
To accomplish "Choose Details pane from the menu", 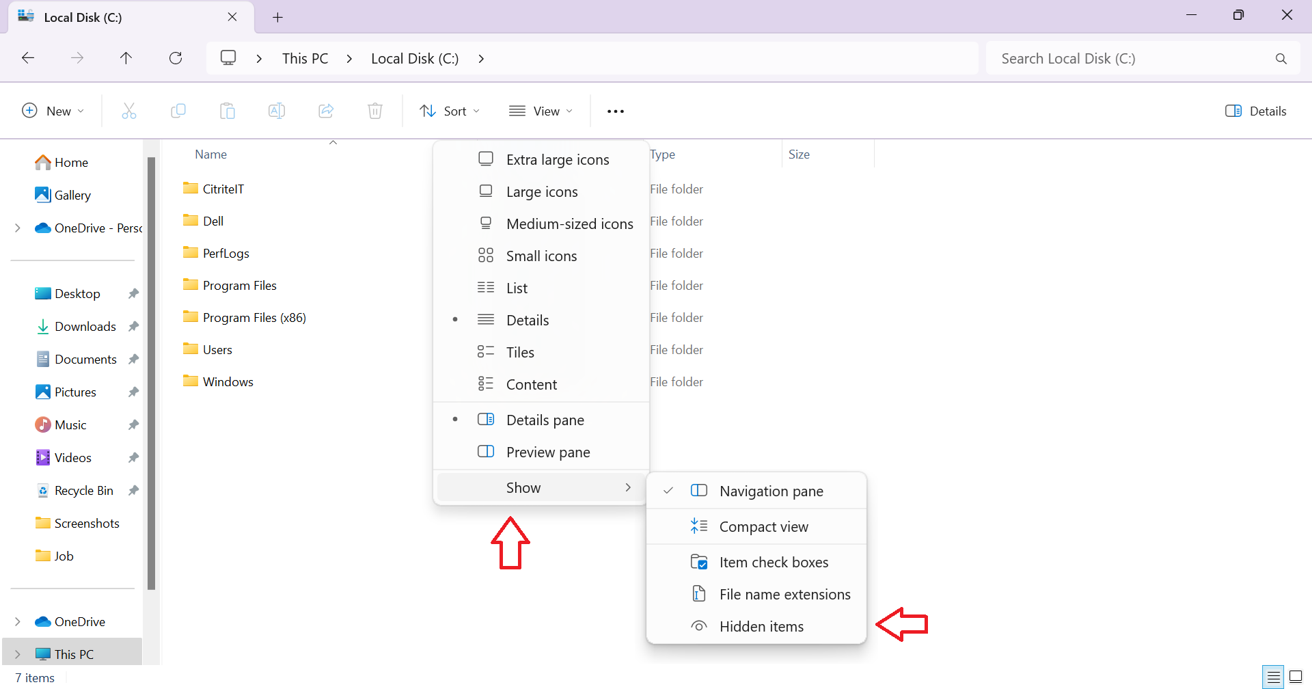I will [x=545, y=420].
